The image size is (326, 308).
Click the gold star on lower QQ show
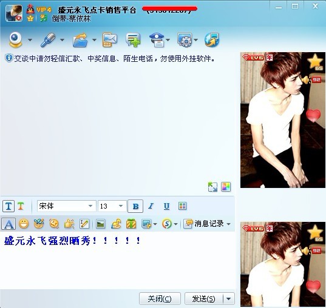point(316,232)
